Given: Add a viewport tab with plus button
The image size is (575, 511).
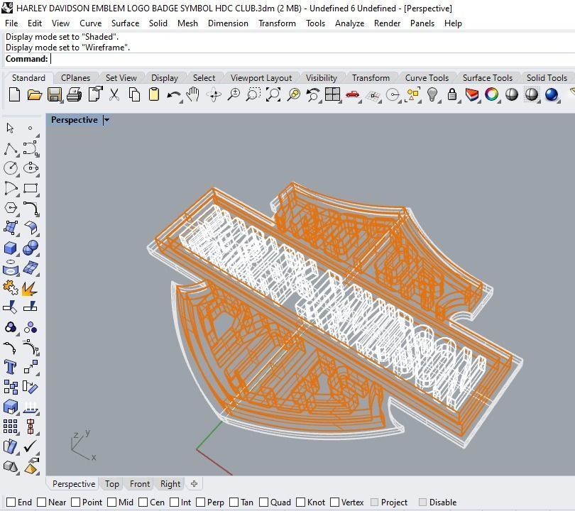Looking at the screenshot, I should point(195,484).
